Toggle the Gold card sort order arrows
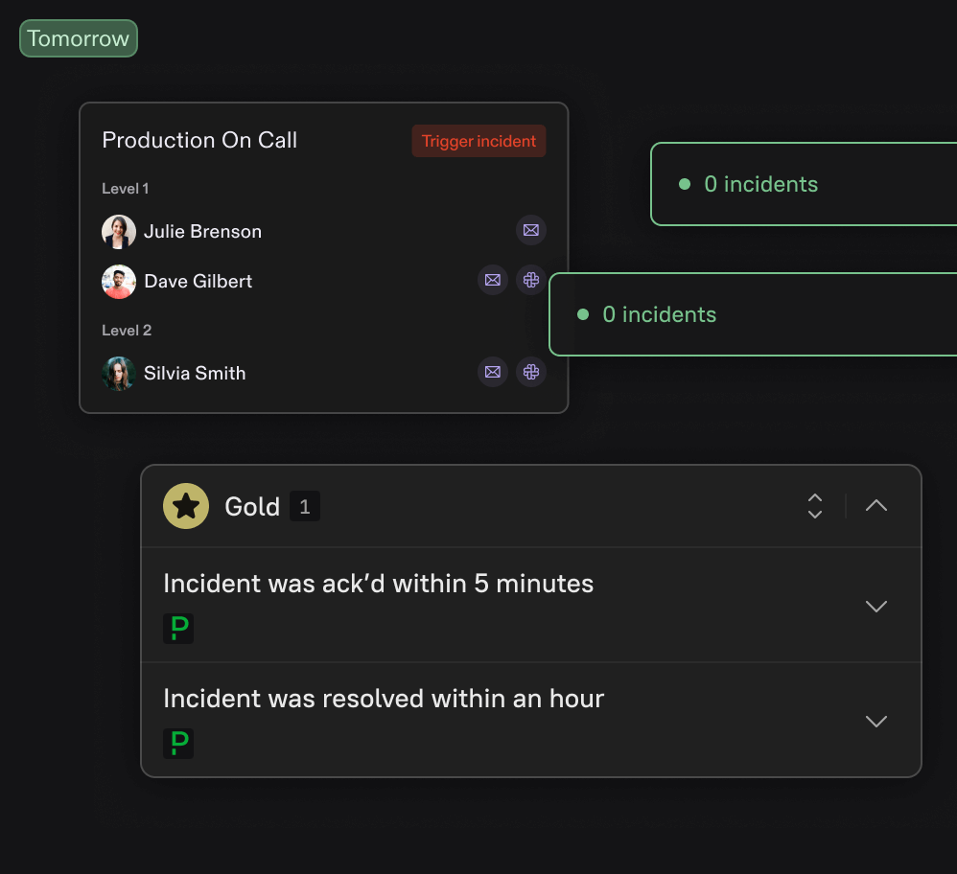 (x=814, y=506)
